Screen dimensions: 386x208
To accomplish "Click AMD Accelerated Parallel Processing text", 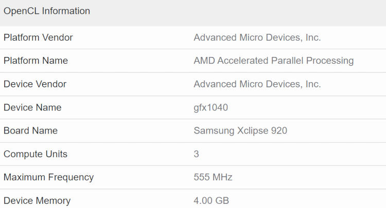I will coord(274,61).
